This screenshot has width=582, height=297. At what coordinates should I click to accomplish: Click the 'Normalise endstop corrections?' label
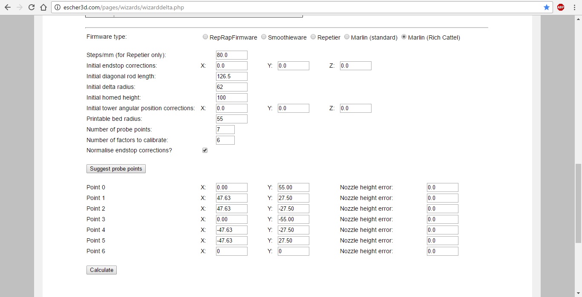(129, 150)
